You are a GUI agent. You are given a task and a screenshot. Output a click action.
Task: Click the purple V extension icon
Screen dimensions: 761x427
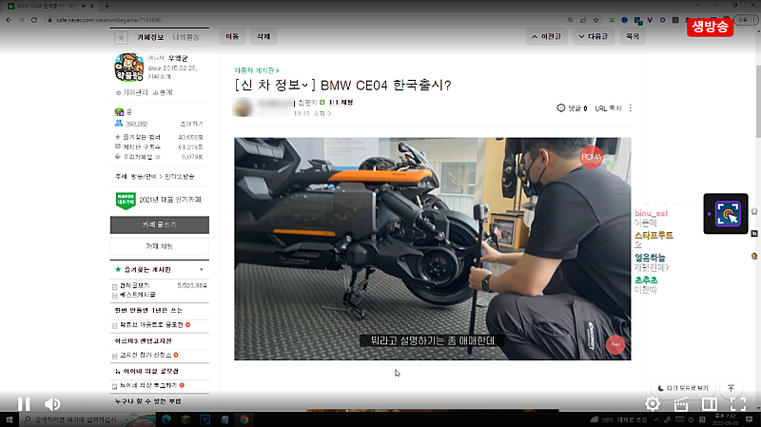coord(650,20)
